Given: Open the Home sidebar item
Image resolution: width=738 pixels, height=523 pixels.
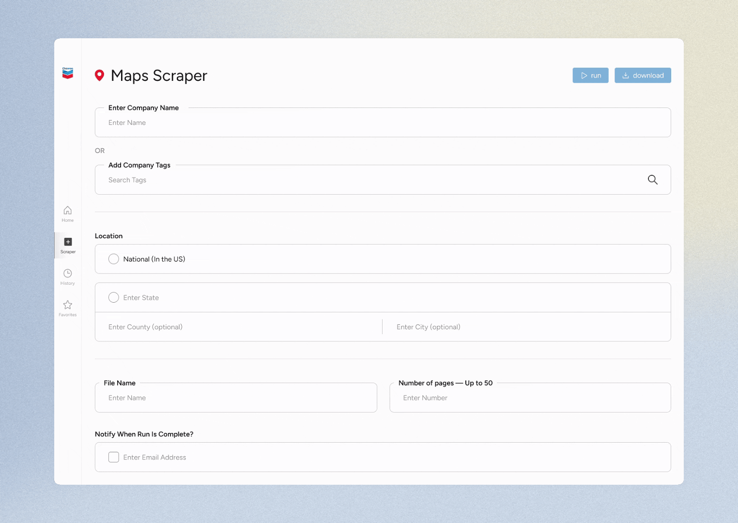Looking at the screenshot, I should 68,214.
